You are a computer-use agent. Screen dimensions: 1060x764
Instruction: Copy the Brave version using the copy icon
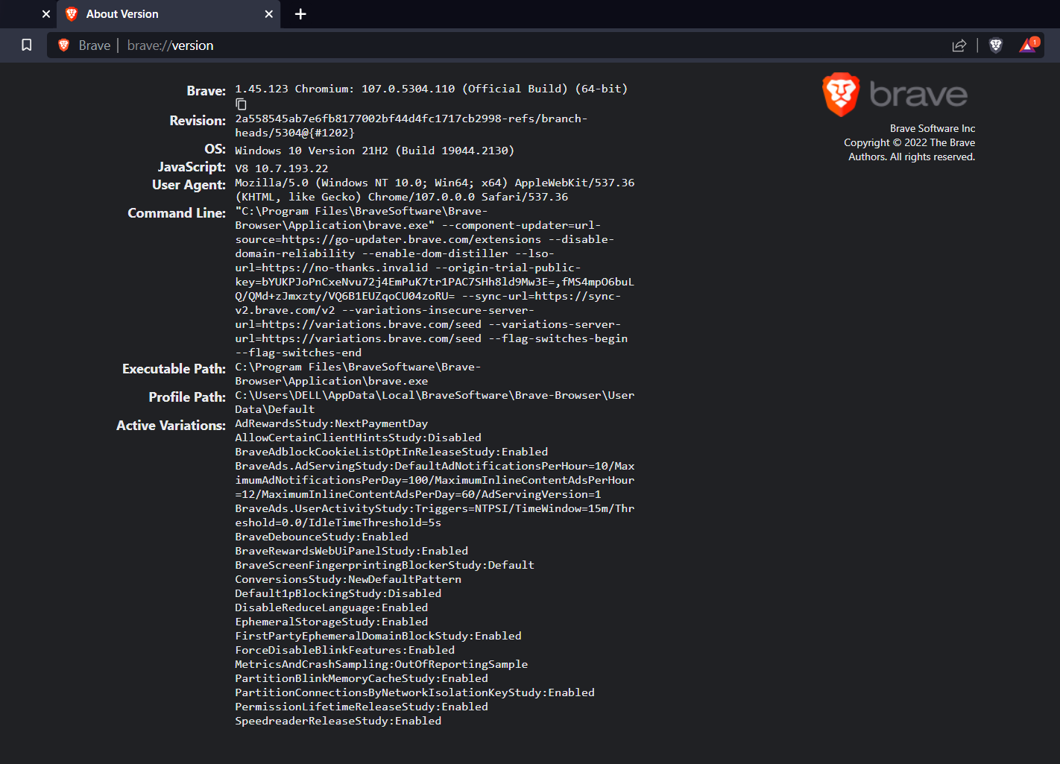[241, 104]
